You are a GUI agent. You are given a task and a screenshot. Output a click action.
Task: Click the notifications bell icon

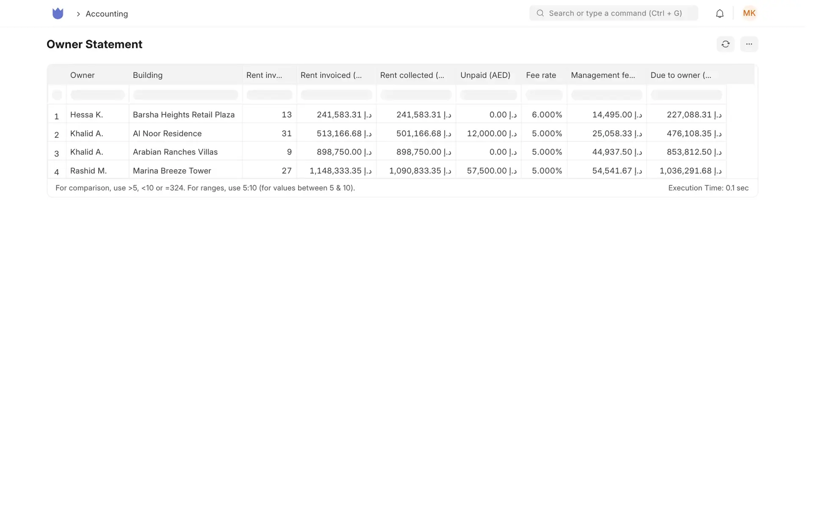click(x=719, y=14)
